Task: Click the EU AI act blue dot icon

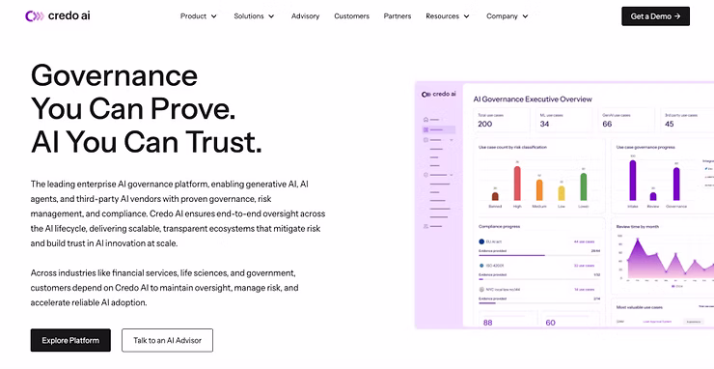Action: point(481,241)
